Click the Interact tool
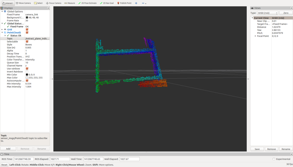The height and width of the screenshot is (167, 293). click(x=8, y=3)
